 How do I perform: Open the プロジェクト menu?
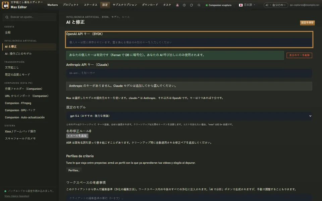coord(71,5)
